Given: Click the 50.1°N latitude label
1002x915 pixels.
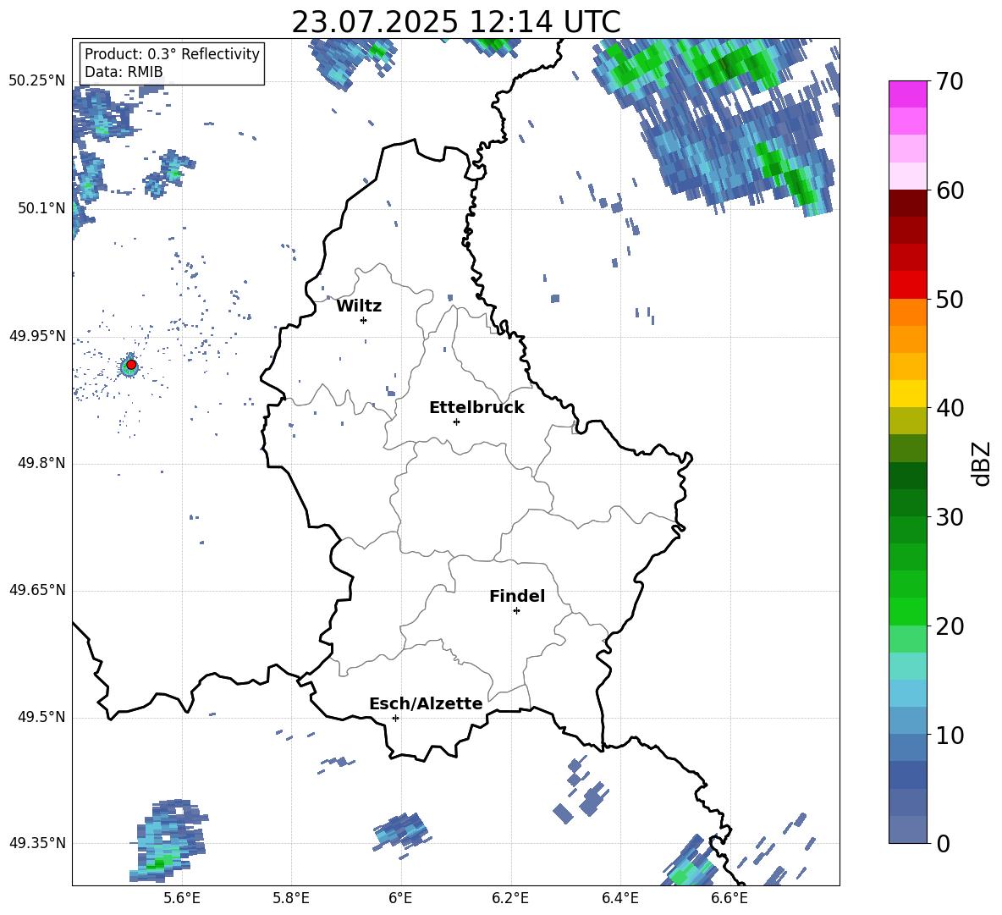Looking at the screenshot, I should click(41, 208).
